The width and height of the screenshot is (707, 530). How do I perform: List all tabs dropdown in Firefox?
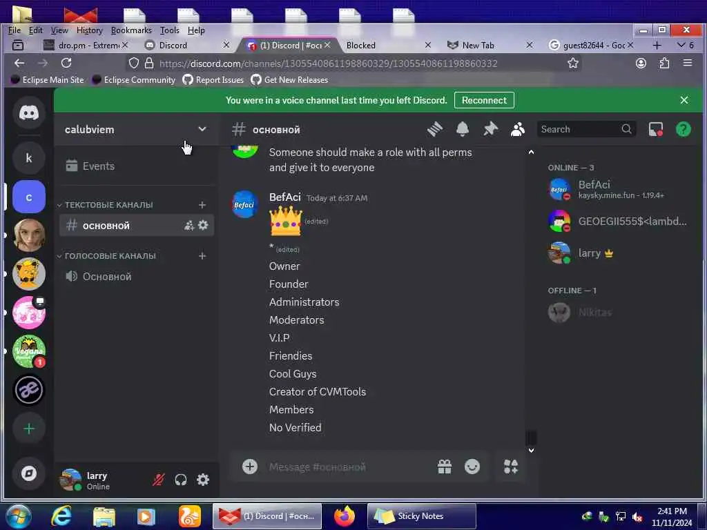tap(681, 45)
